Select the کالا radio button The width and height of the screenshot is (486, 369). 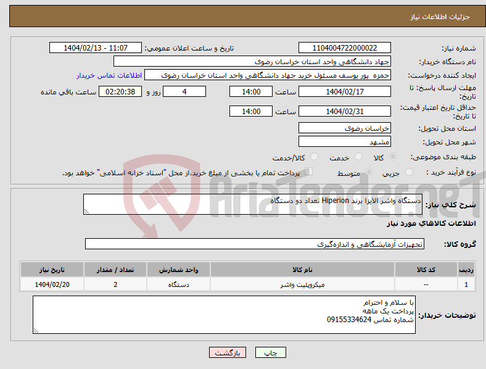tap(393, 157)
